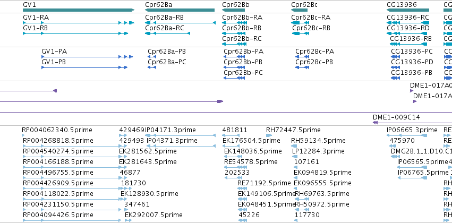This screenshot has height=223, width=452.
Task: Select the EK281643.5prime EST
Action: (x=148, y=162)
